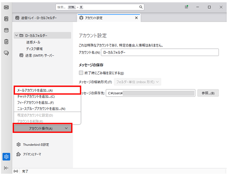Open the Mail space icon in sidebar
Viewport: 228px width, 176px height.
tap(6, 7)
